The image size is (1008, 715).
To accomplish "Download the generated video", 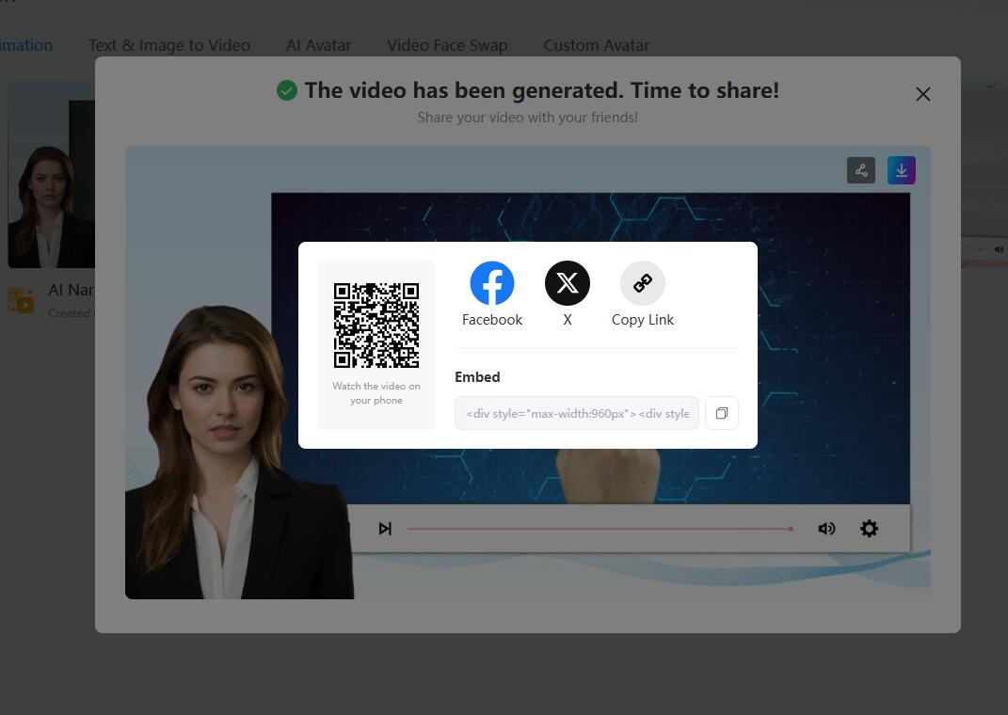I will tap(901, 170).
